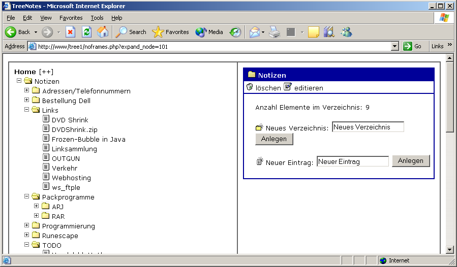Viewport: 457px width, 267px height.
Task: Click the folder icon beside Runescape
Action: click(x=36, y=235)
